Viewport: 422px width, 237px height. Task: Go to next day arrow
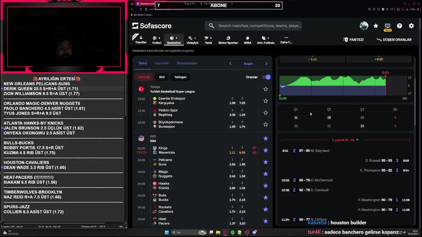coord(266,64)
